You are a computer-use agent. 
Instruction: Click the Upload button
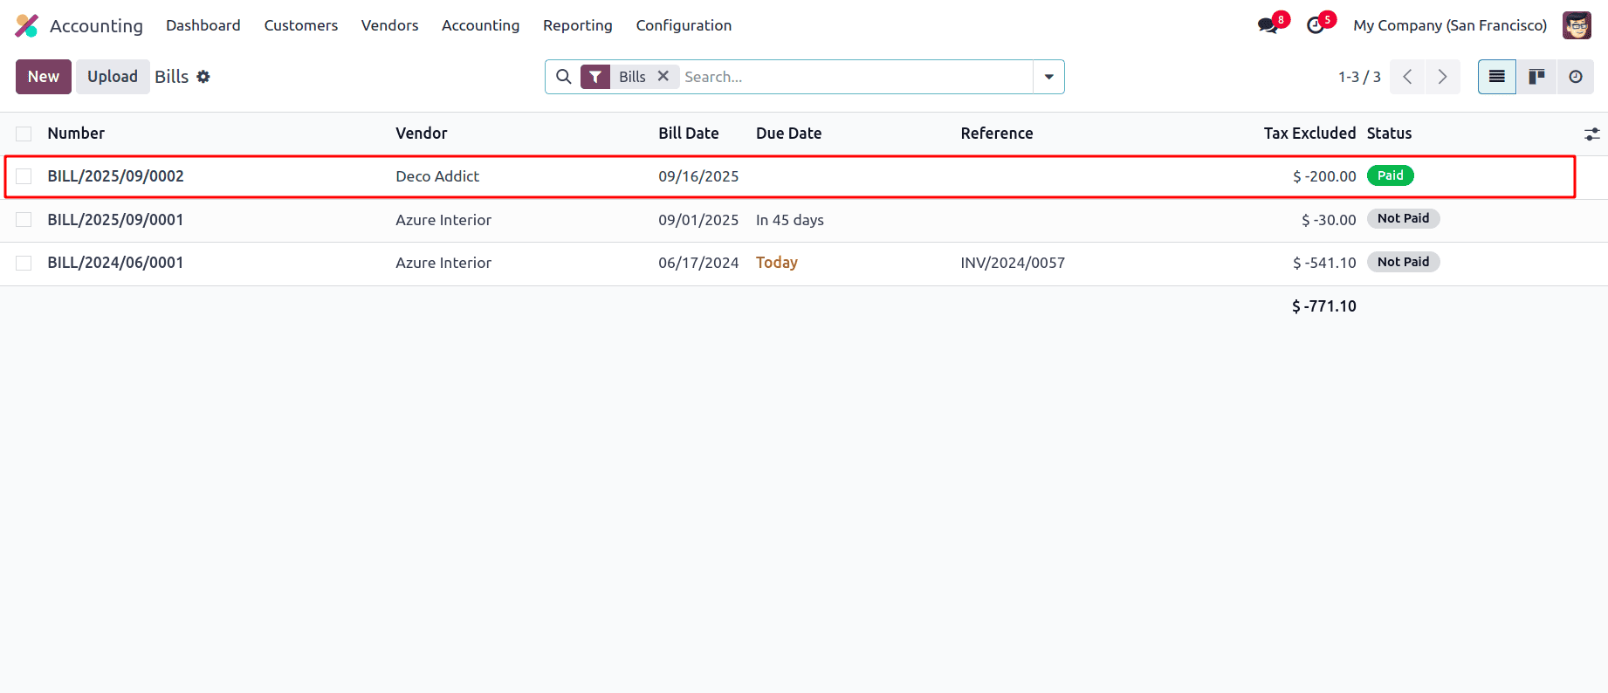point(113,77)
